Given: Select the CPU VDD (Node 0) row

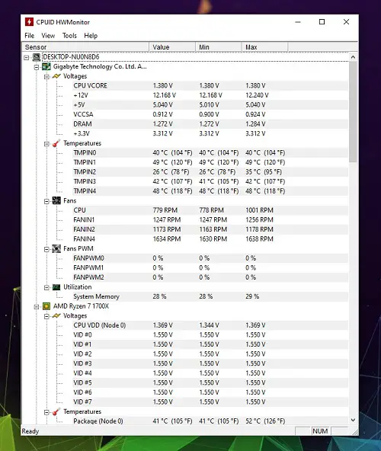Looking at the screenshot, I should pos(210,325).
